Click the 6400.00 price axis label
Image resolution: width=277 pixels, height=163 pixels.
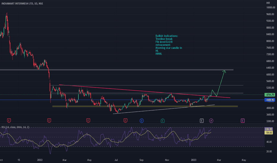coord(270,68)
